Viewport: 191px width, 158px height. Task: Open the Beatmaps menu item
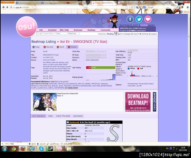click(78, 30)
